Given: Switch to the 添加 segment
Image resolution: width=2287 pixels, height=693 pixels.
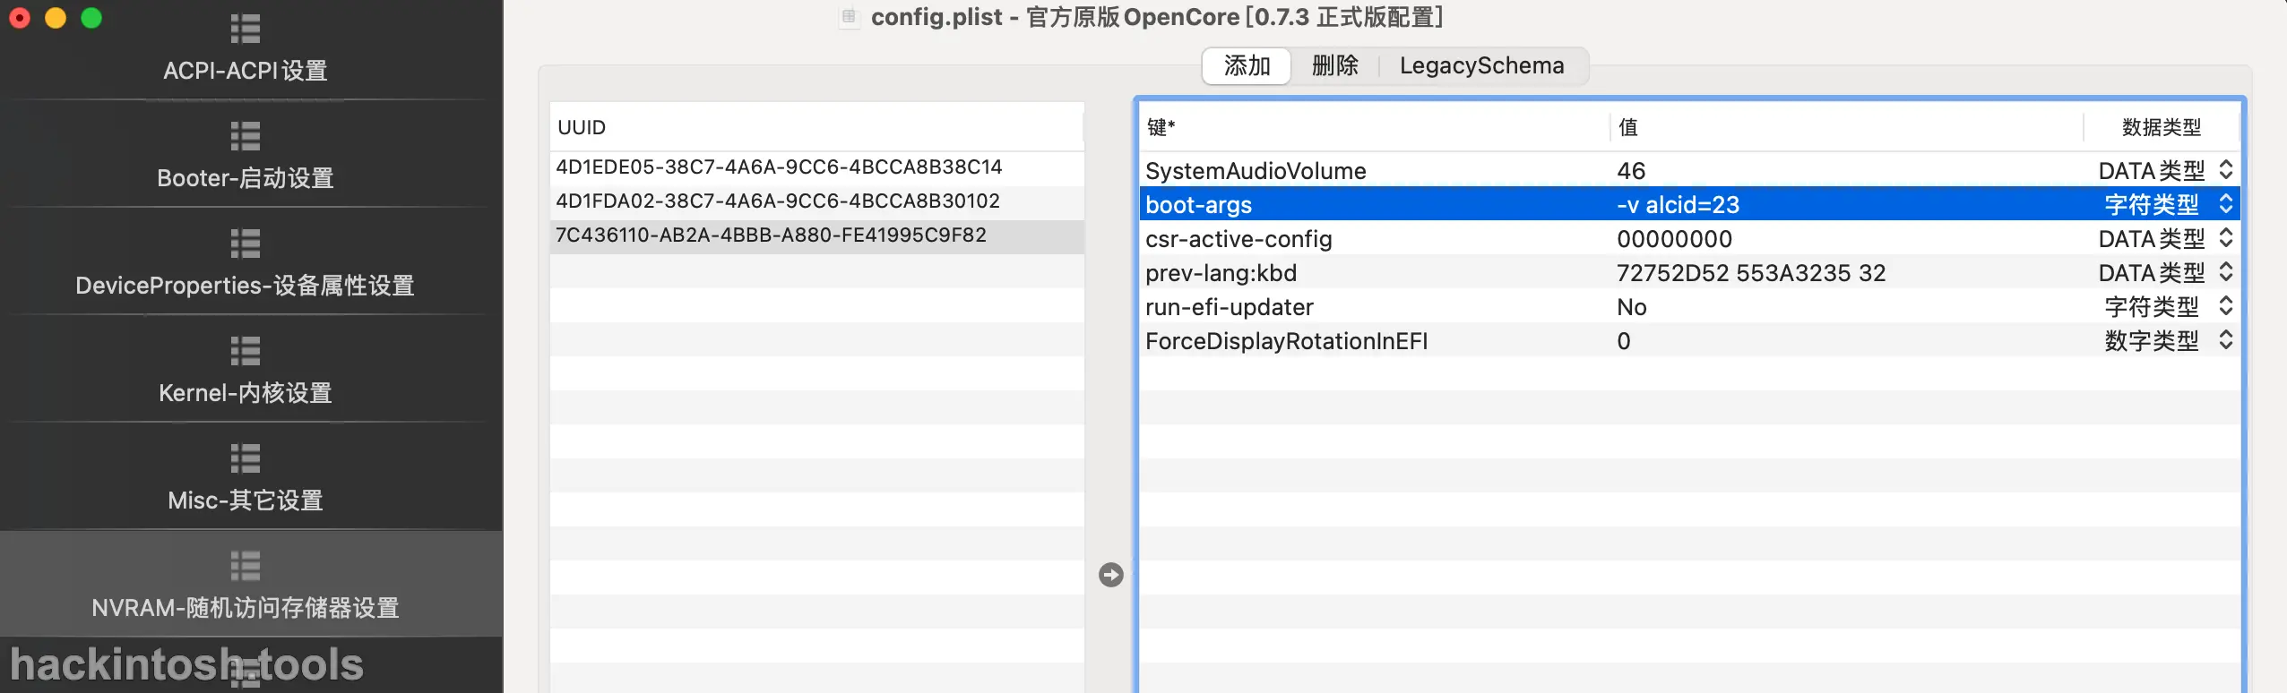Looking at the screenshot, I should pyautogui.click(x=1247, y=65).
